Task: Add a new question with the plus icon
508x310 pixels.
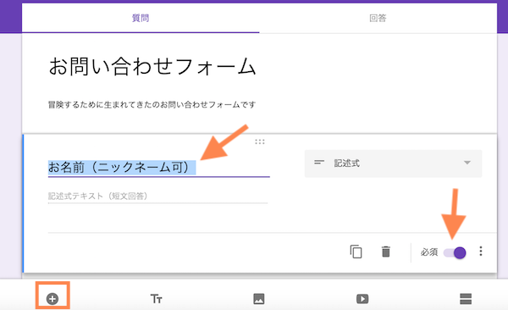Action: pos(52,299)
